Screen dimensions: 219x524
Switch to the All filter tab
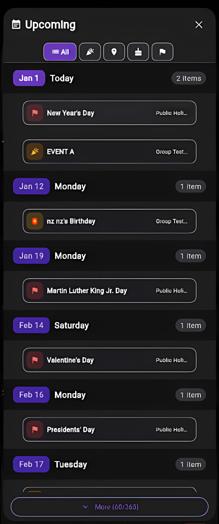(x=60, y=52)
